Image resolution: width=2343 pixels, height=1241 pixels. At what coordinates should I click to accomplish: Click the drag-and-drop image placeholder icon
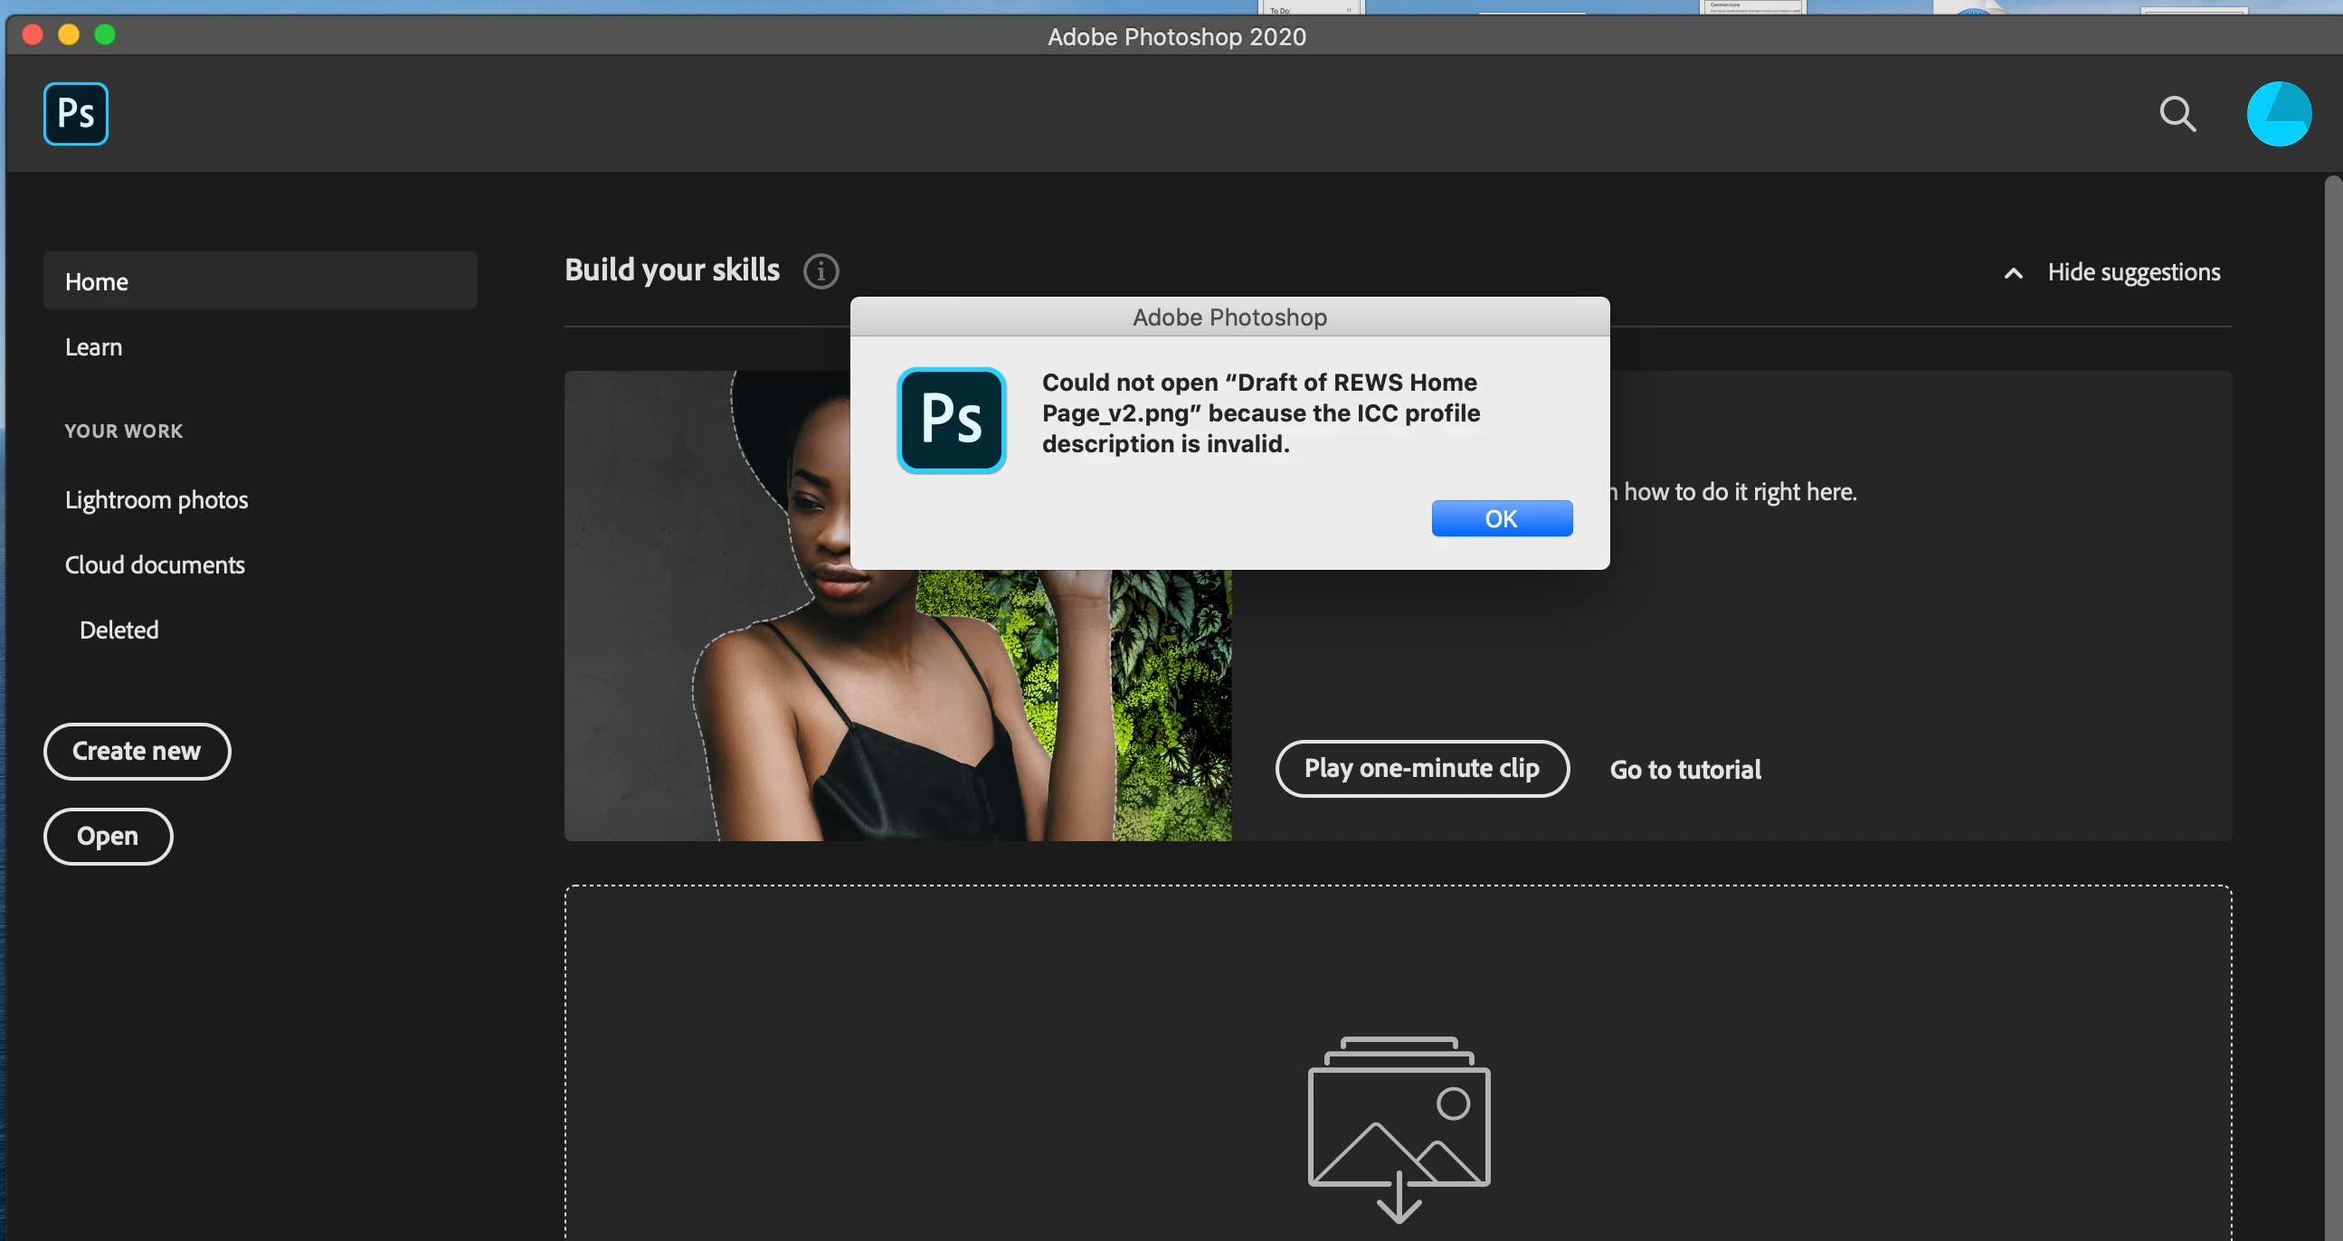pyautogui.click(x=1398, y=1127)
